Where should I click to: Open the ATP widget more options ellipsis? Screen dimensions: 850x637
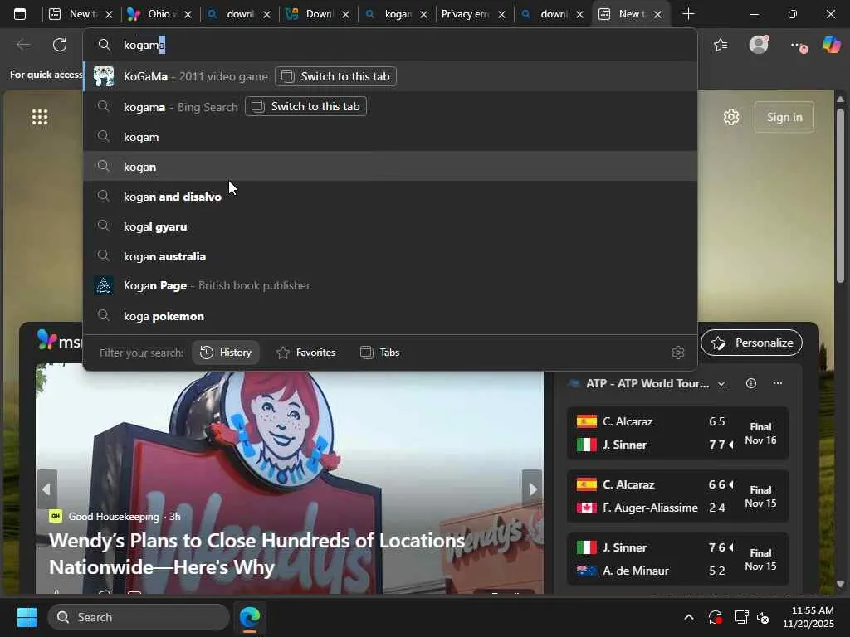[x=778, y=383]
